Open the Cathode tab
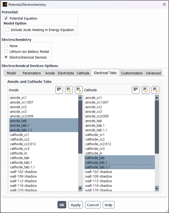 coord(83,73)
